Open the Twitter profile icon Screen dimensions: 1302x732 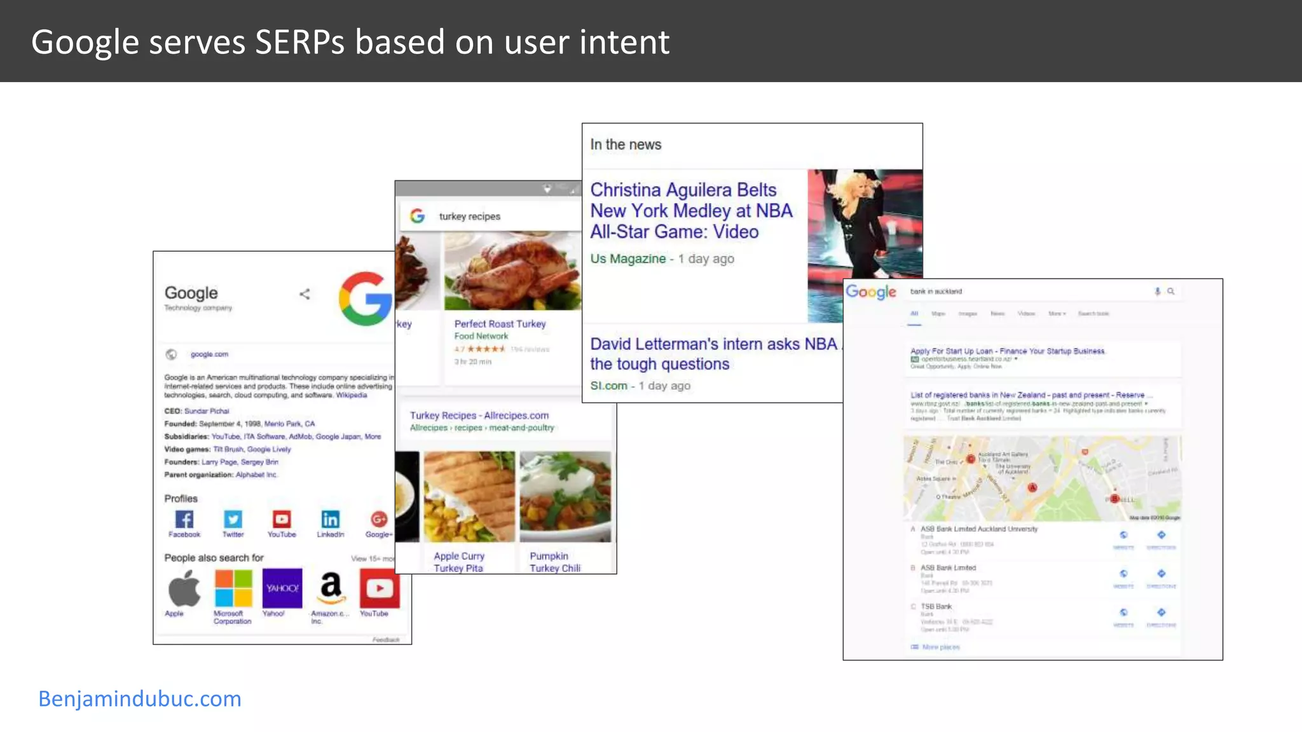[x=233, y=519]
